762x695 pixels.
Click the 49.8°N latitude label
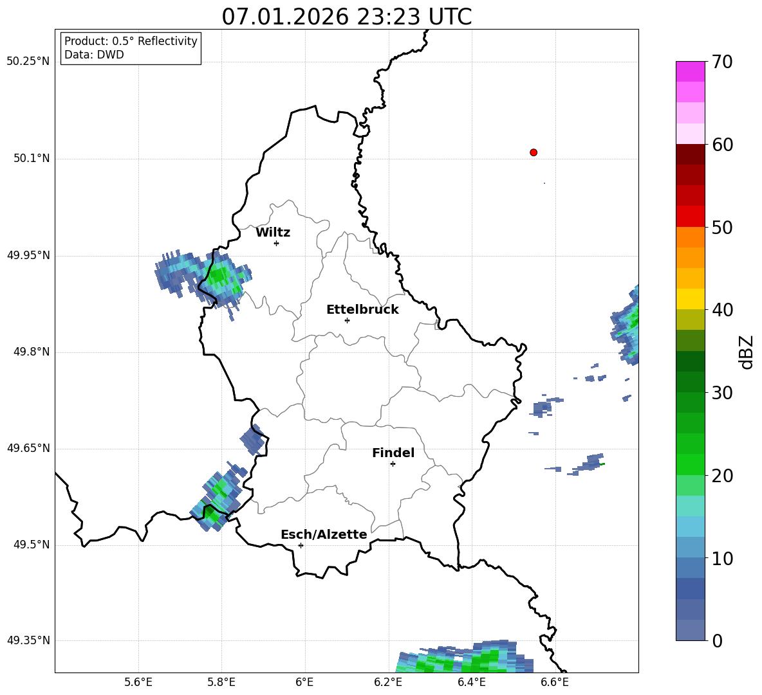(x=32, y=352)
